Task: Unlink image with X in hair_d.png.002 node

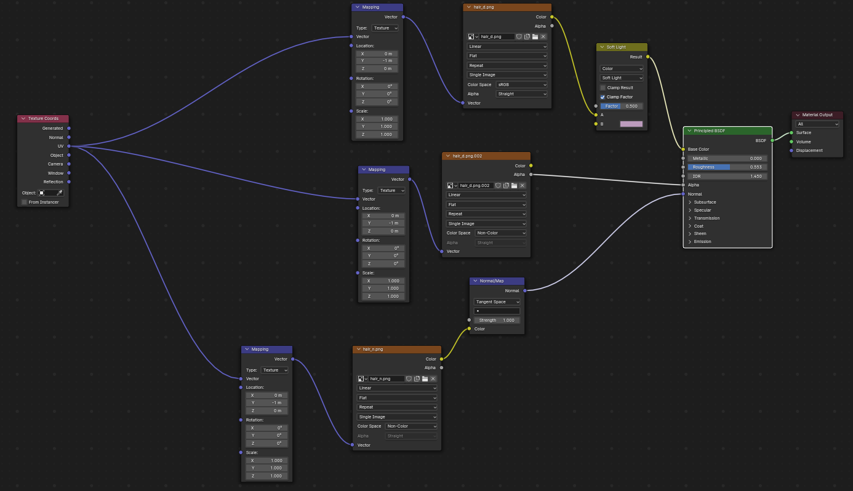Action: (x=522, y=185)
